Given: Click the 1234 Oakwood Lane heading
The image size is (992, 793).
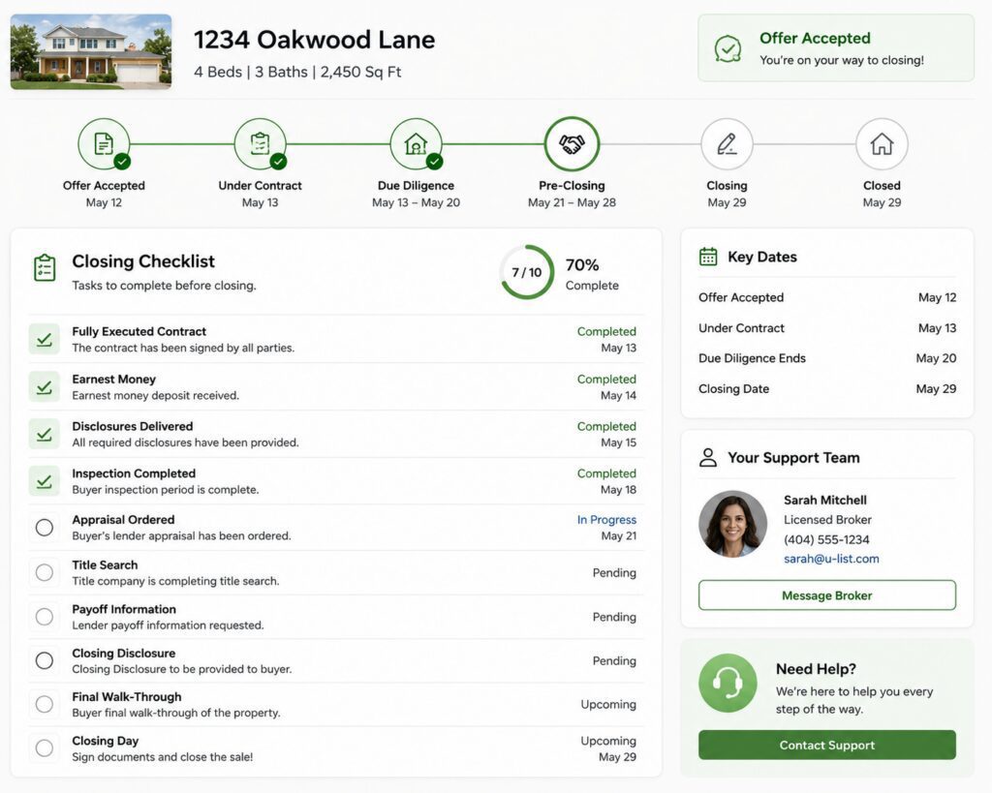Looking at the screenshot, I should (315, 39).
